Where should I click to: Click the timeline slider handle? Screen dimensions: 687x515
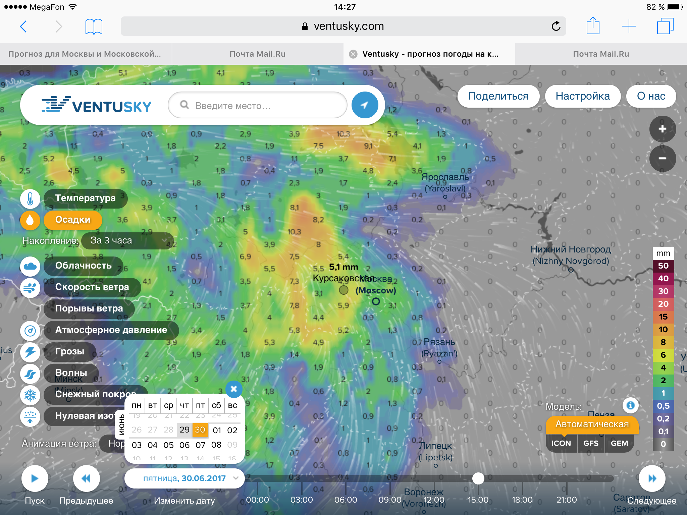pyautogui.click(x=478, y=478)
